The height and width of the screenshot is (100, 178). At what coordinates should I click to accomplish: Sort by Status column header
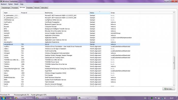point(100,13)
